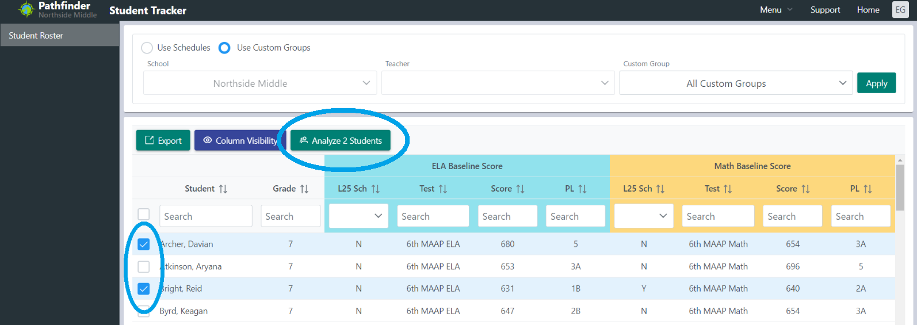The image size is (917, 325).
Task: Check Atkinson, Aryana row checkbox
Action: (x=144, y=266)
